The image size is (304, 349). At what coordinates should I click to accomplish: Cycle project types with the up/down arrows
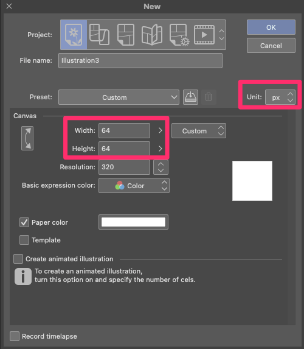(x=221, y=35)
